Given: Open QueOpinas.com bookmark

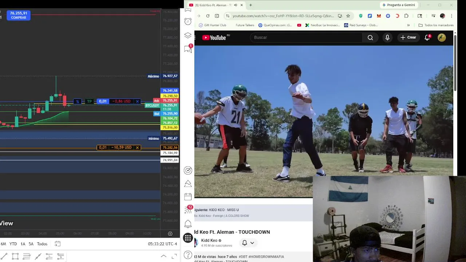Looking at the screenshot, I should (275, 25).
